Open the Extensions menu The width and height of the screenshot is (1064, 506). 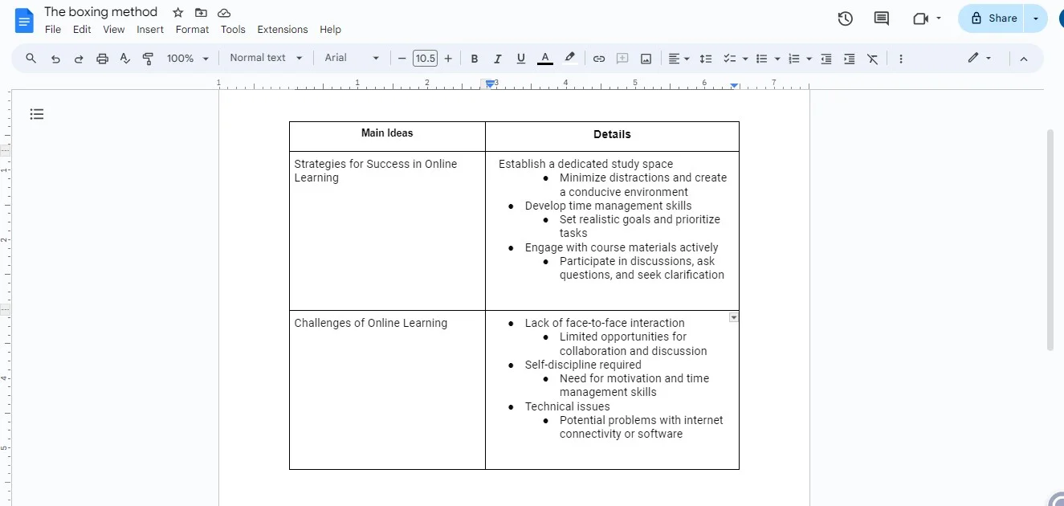[x=283, y=29]
